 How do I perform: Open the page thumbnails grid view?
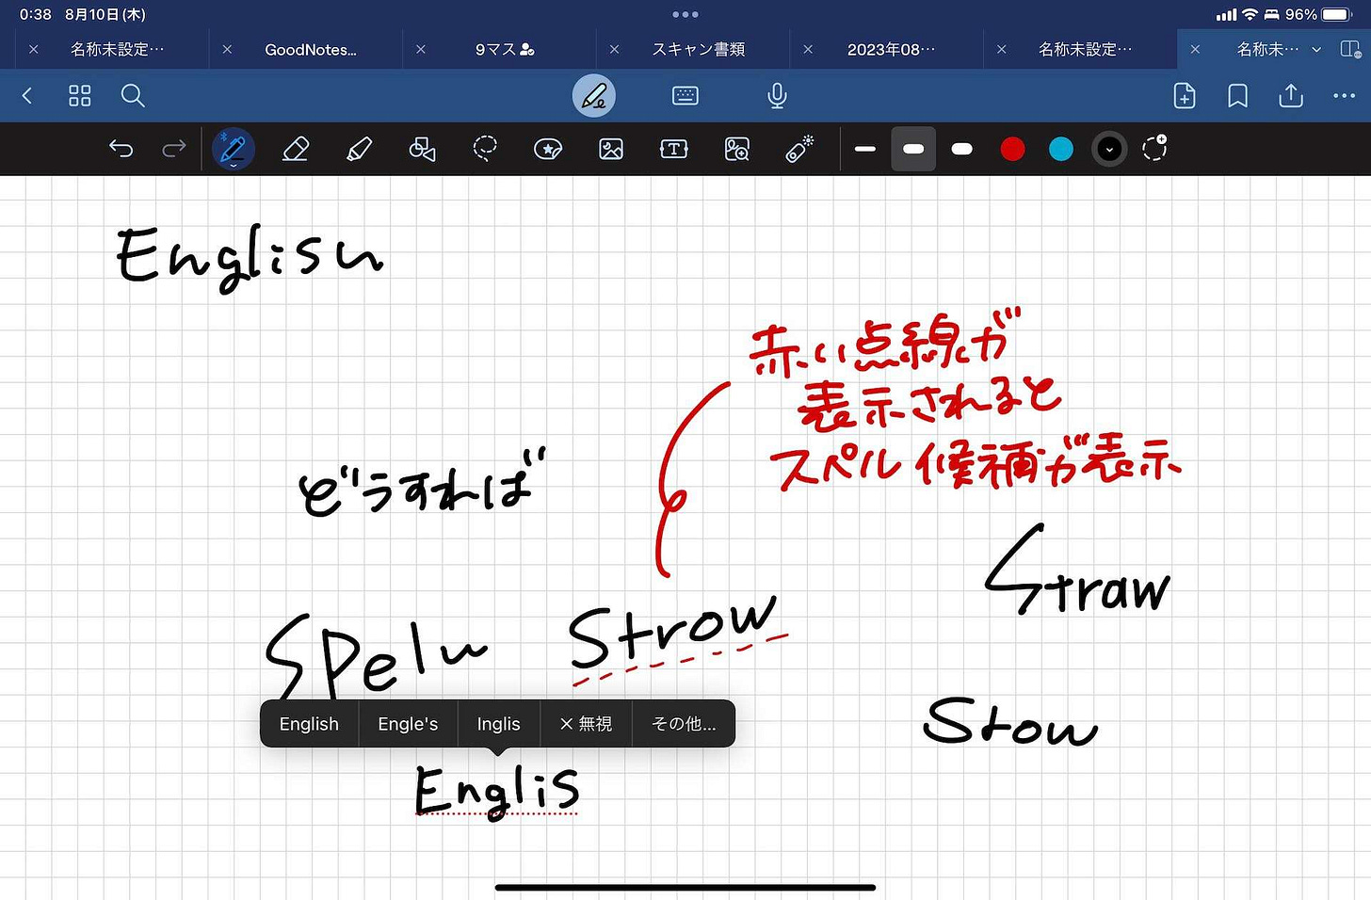[80, 95]
